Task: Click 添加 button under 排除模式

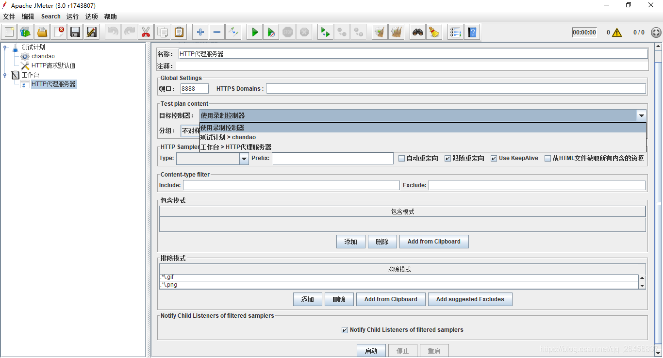Action: click(x=308, y=299)
